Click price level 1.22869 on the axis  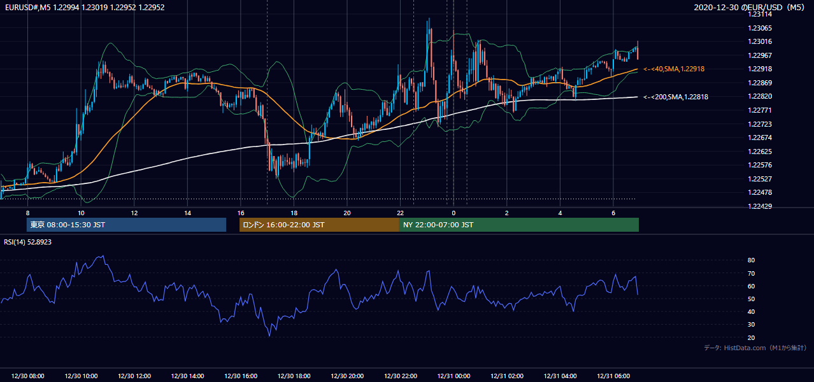760,83
